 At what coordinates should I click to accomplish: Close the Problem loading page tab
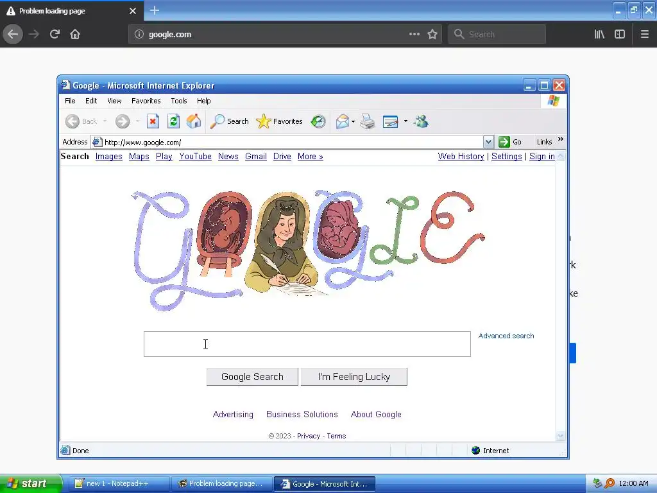point(132,11)
